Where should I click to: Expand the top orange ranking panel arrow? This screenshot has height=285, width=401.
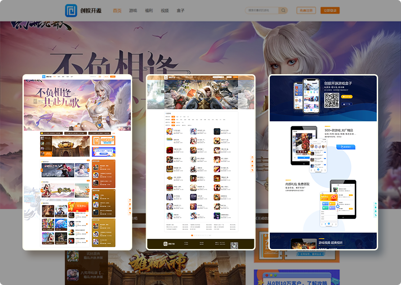114,161
